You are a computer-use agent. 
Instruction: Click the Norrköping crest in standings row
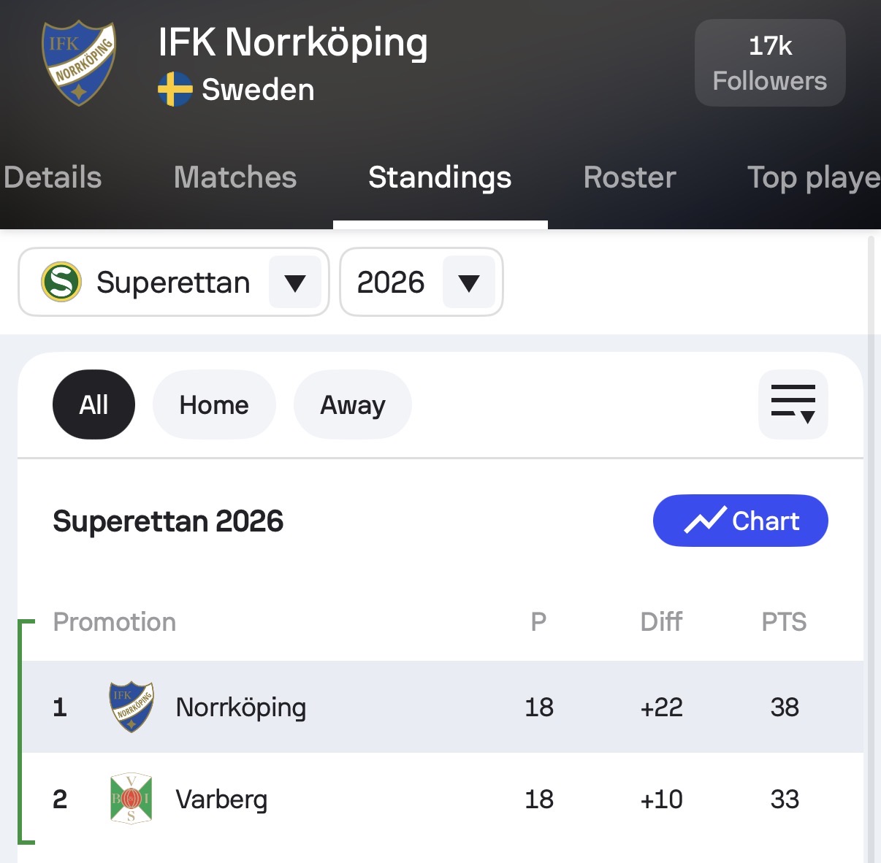tap(131, 707)
